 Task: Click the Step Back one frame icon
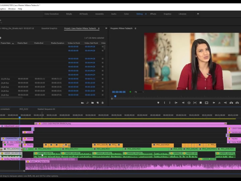point(183,103)
